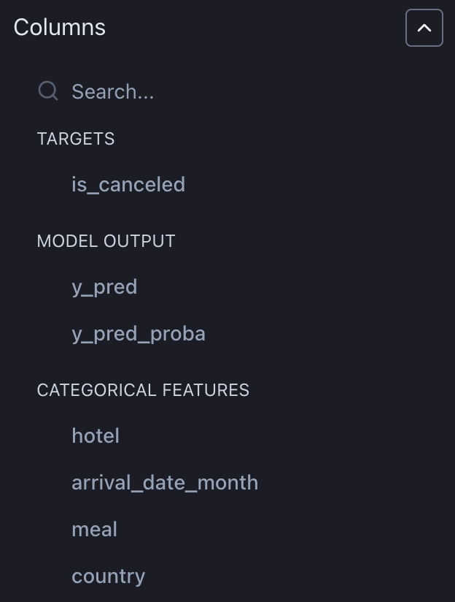Screen dimensions: 455x602
Task: Focus the Search columns input field
Action: [219, 91]
